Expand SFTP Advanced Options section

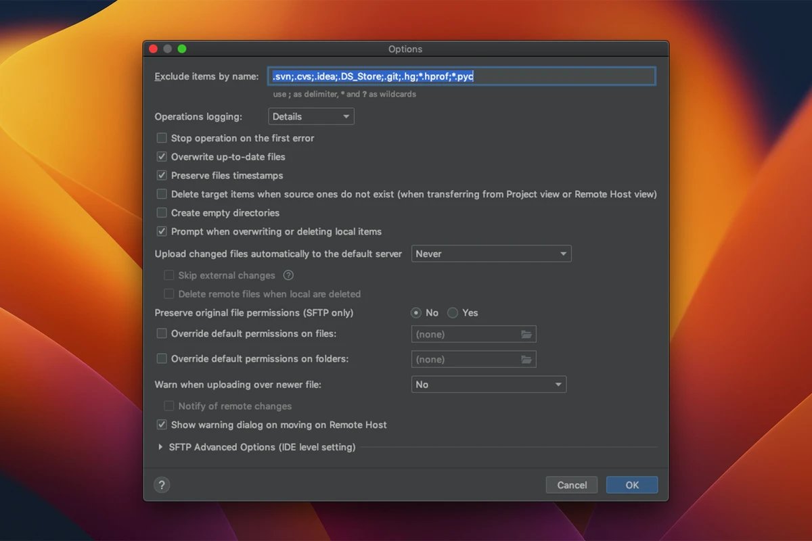tap(161, 447)
